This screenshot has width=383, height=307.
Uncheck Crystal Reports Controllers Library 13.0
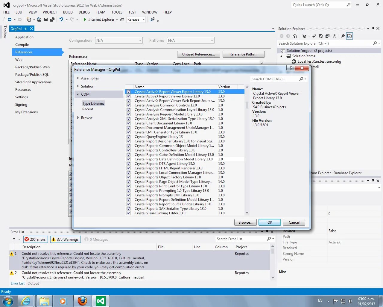click(x=129, y=150)
